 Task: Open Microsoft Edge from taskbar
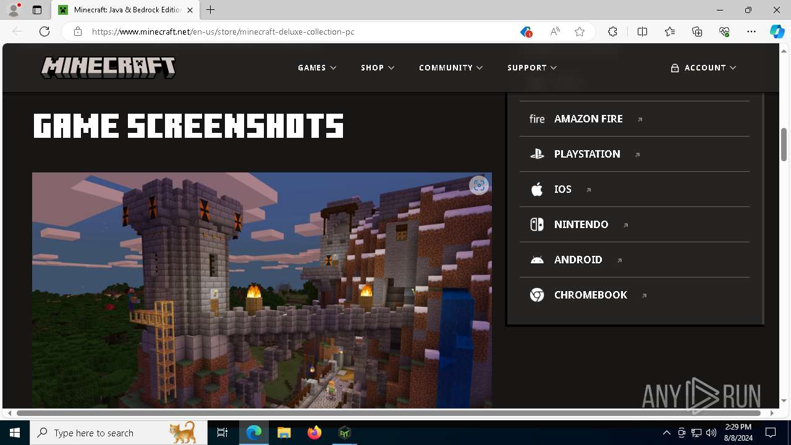click(x=254, y=433)
